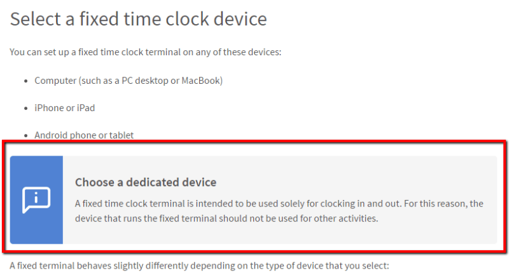Select the "Choose a dedicated device" callout title
The height and width of the screenshot is (280, 509).
coord(146,182)
